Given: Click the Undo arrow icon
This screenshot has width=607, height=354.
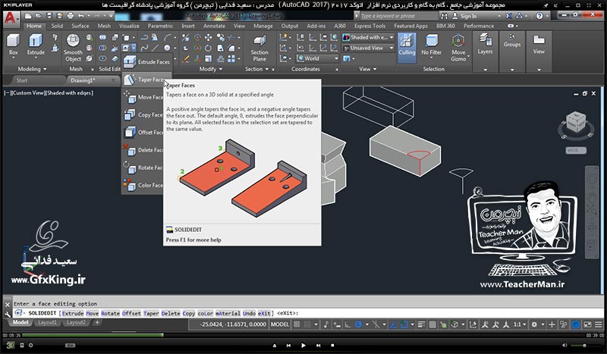Looking at the screenshot, I should point(80,16).
